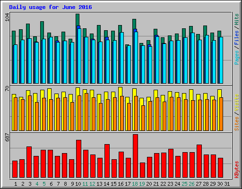Click day '21' on the x-axis

coord(156,184)
